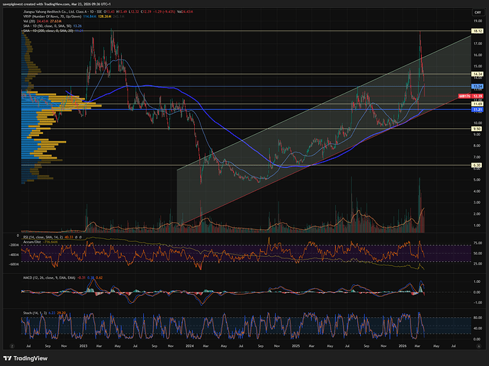Select the blue 11.21 price level label
The width and height of the screenshot is (489, 366).
click(x=477, y=110)
